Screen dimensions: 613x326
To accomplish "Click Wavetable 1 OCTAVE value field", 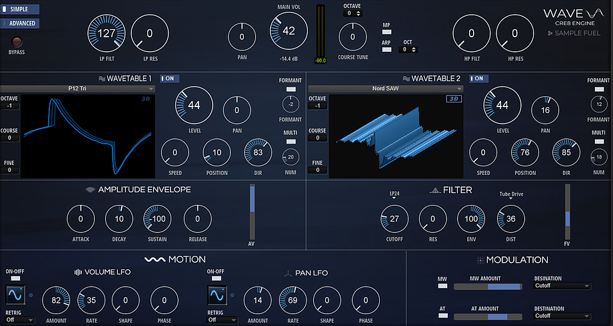I will point(9,106).
